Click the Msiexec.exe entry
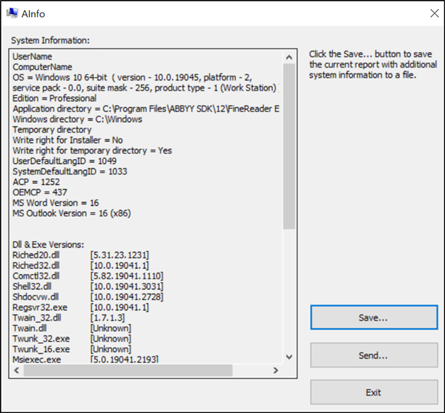445x413 pixels. (x=36, y=360)
